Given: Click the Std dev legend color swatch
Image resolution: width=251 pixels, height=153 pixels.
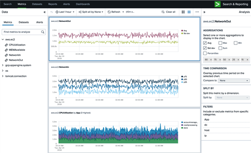Looking at the screenshot, I should [182, 33].
